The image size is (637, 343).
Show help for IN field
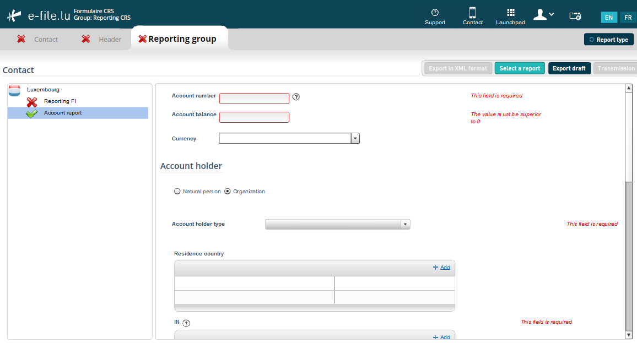pyautogui.click(x=186, y=323)
